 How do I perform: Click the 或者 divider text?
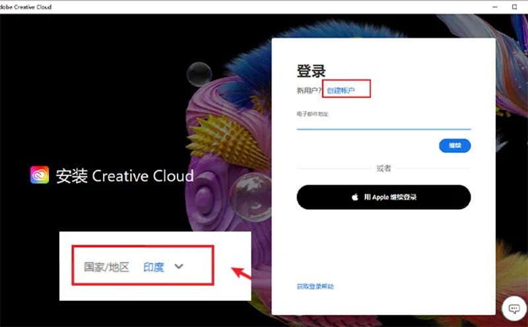tap(383, 169)
